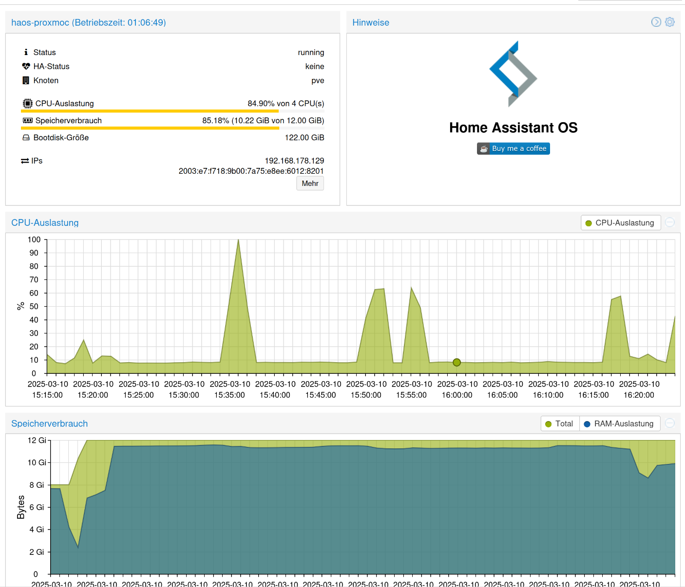The width and height of the screenshot is (685, 587).
Task: Click the Bootdisk-Größe disk icon
Action: click(x=26, y=138)
